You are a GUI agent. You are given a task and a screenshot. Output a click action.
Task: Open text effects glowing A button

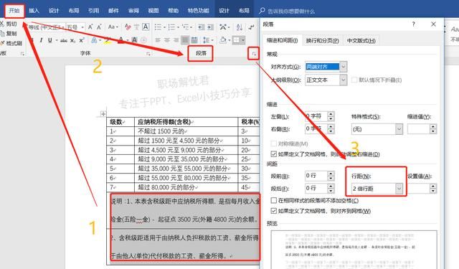pyautogui.click(x=94, y=40)
